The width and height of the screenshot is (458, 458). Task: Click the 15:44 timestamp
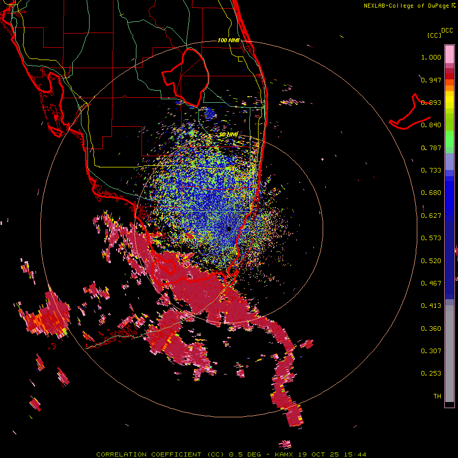click(355, 454)
